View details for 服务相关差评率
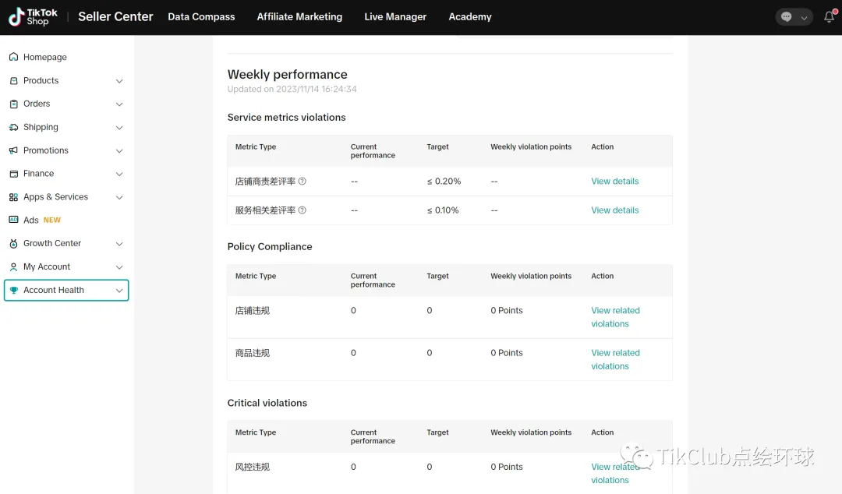 615,210
